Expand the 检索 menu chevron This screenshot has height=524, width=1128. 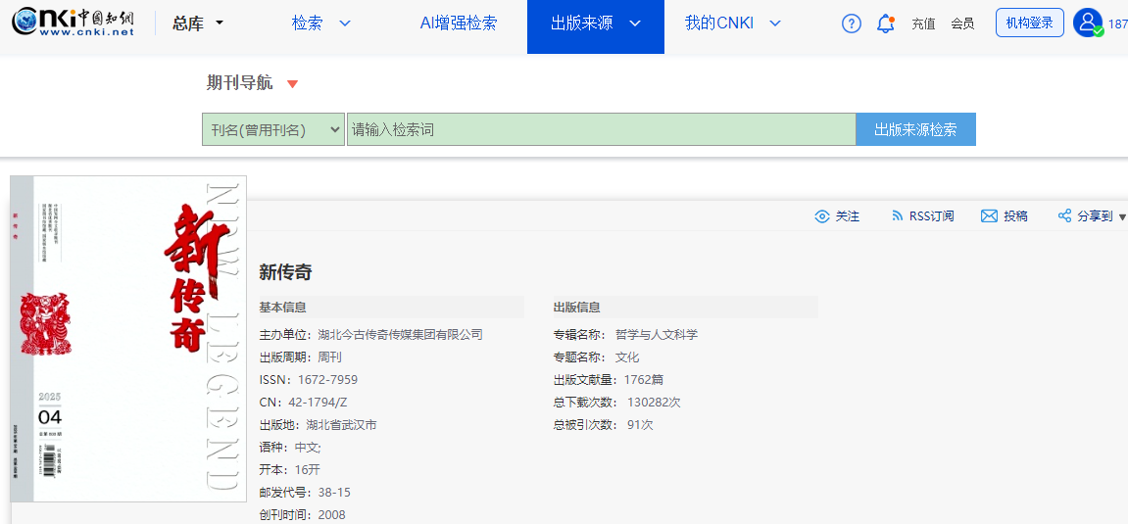pos(345,24)
